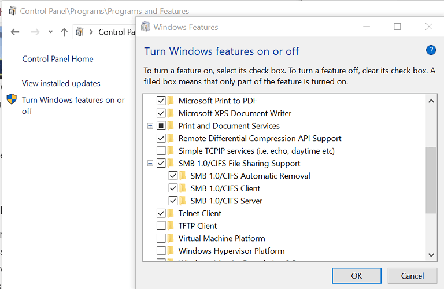Open Control Panel Home link
Screen dimensions: 444x289
(58, 58)
